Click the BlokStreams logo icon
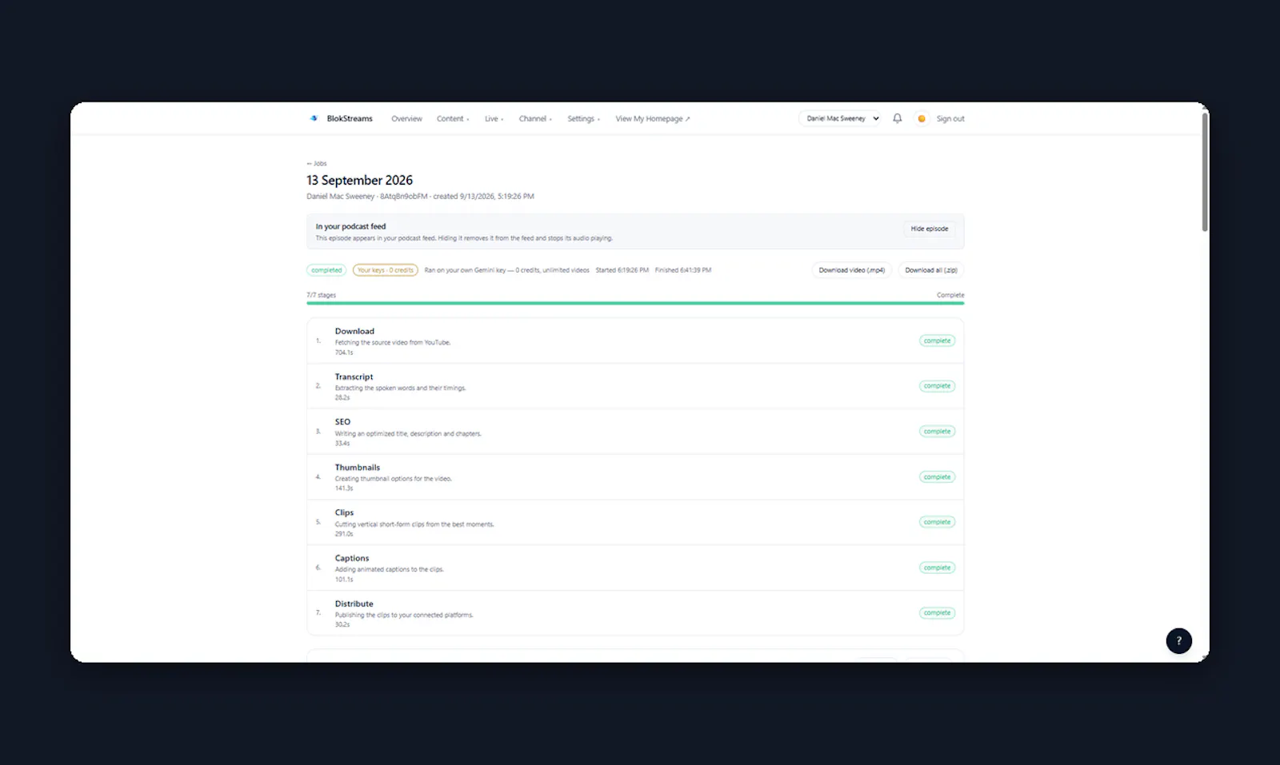The height and width of the screenshot is (765, 1280). 314,118
